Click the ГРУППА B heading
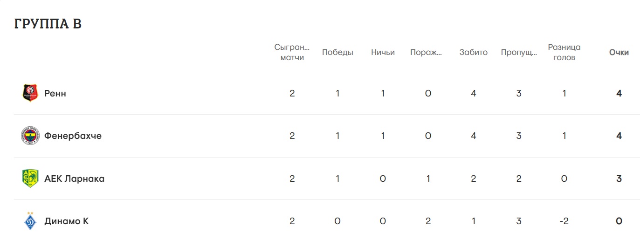 click(48, 24)
